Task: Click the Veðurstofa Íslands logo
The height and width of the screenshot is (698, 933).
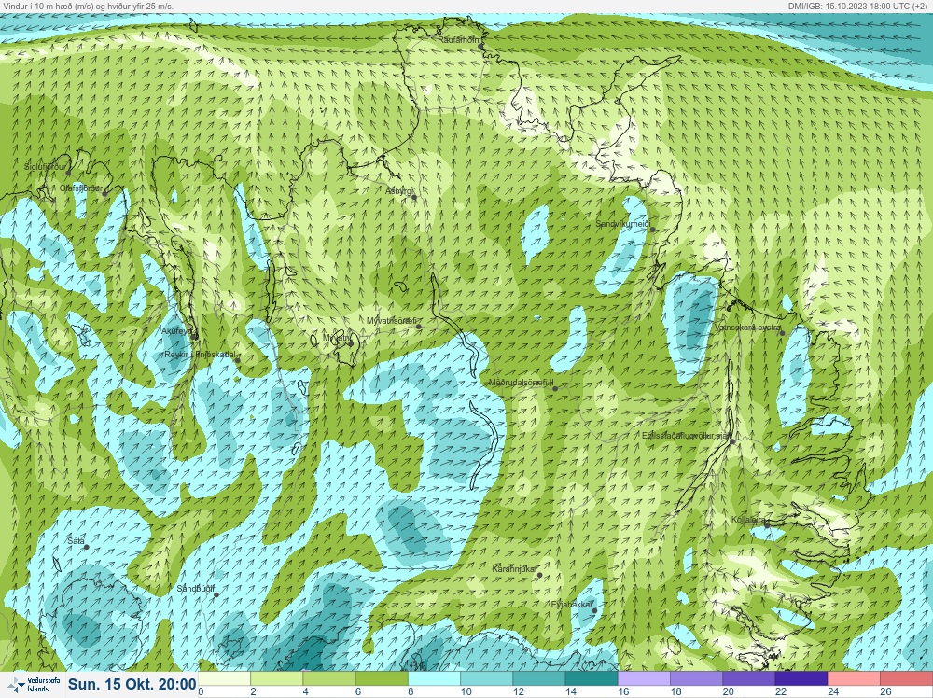Action: [35, 685]
